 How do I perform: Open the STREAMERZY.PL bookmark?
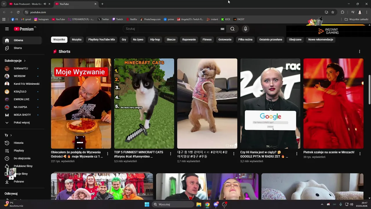tap(81, 19)
